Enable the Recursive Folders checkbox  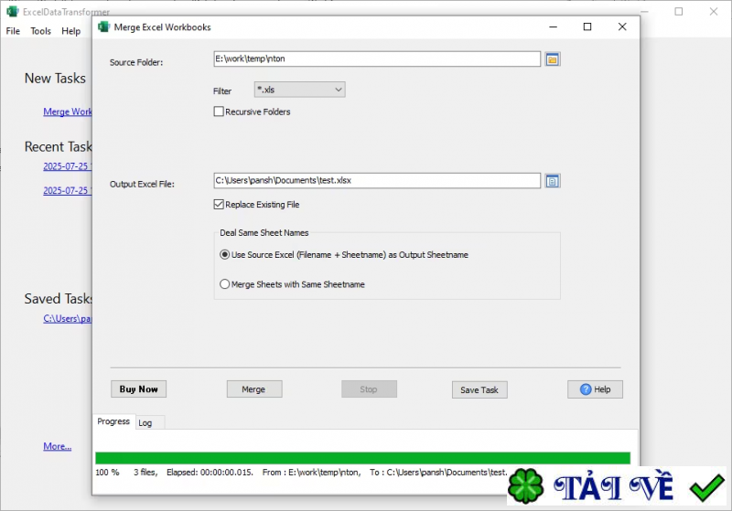[x=219, y=112]
